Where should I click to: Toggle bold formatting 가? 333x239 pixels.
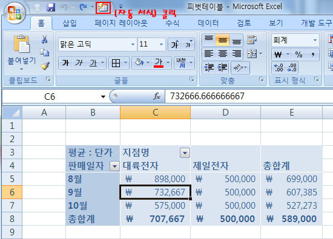coord(65,63)
